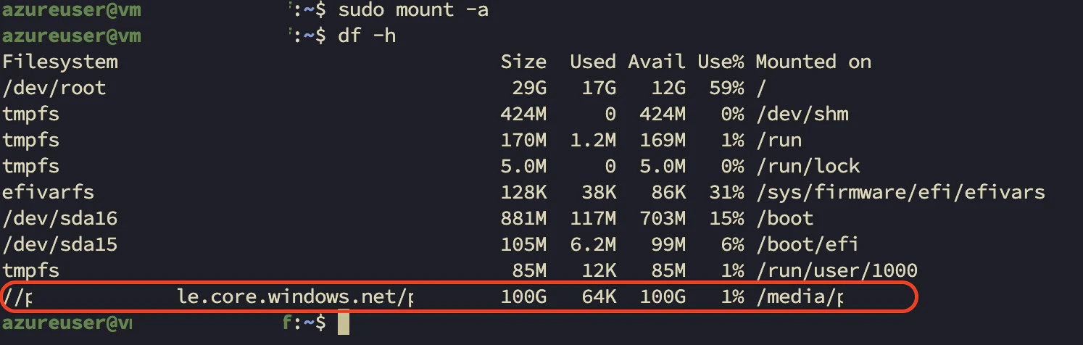Screen dimensions: 1083x345
Task: Click the '/run/lock' mount point
Action: (x=808, y=167)
